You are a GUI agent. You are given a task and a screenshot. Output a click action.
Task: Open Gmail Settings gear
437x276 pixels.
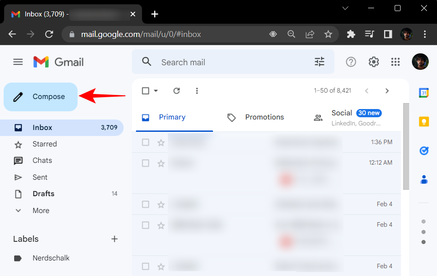point(374,62)
